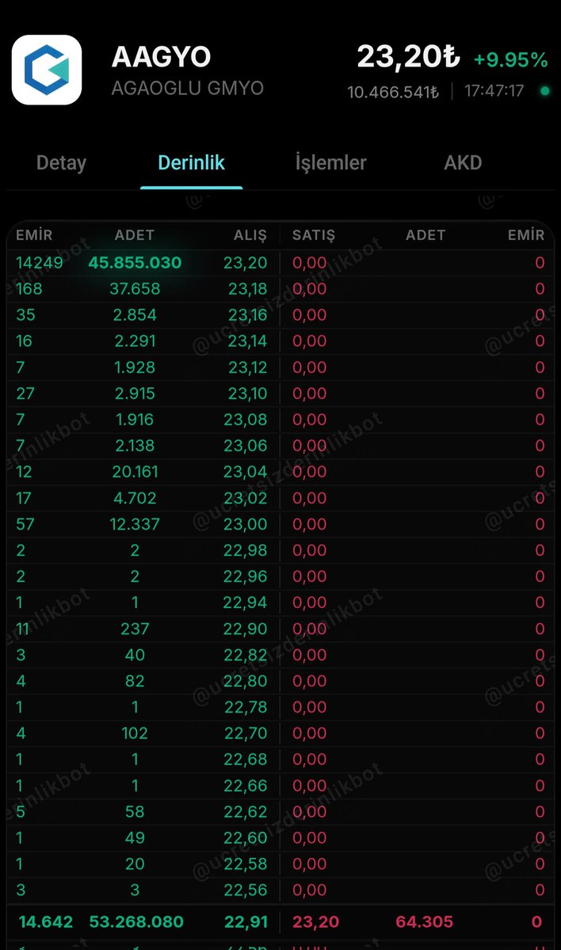Tap the ALIŞ column header
Image resolution: width=561 pixels, height=950 pixels.
250,235
